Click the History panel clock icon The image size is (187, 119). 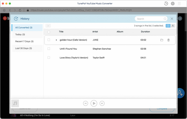pos(16,19)
